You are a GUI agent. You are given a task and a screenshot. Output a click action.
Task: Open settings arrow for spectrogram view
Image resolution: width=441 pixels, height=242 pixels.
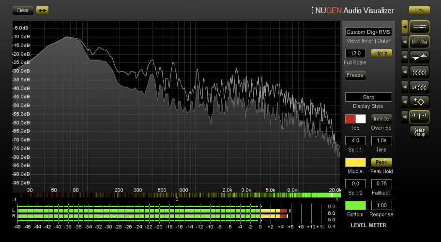pyautogui.click(x=404, y=72)
